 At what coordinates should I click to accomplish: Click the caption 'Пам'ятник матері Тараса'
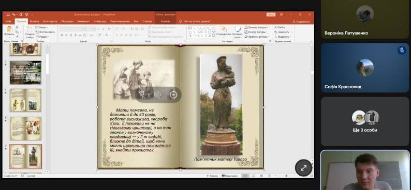(x=221, y=159)
